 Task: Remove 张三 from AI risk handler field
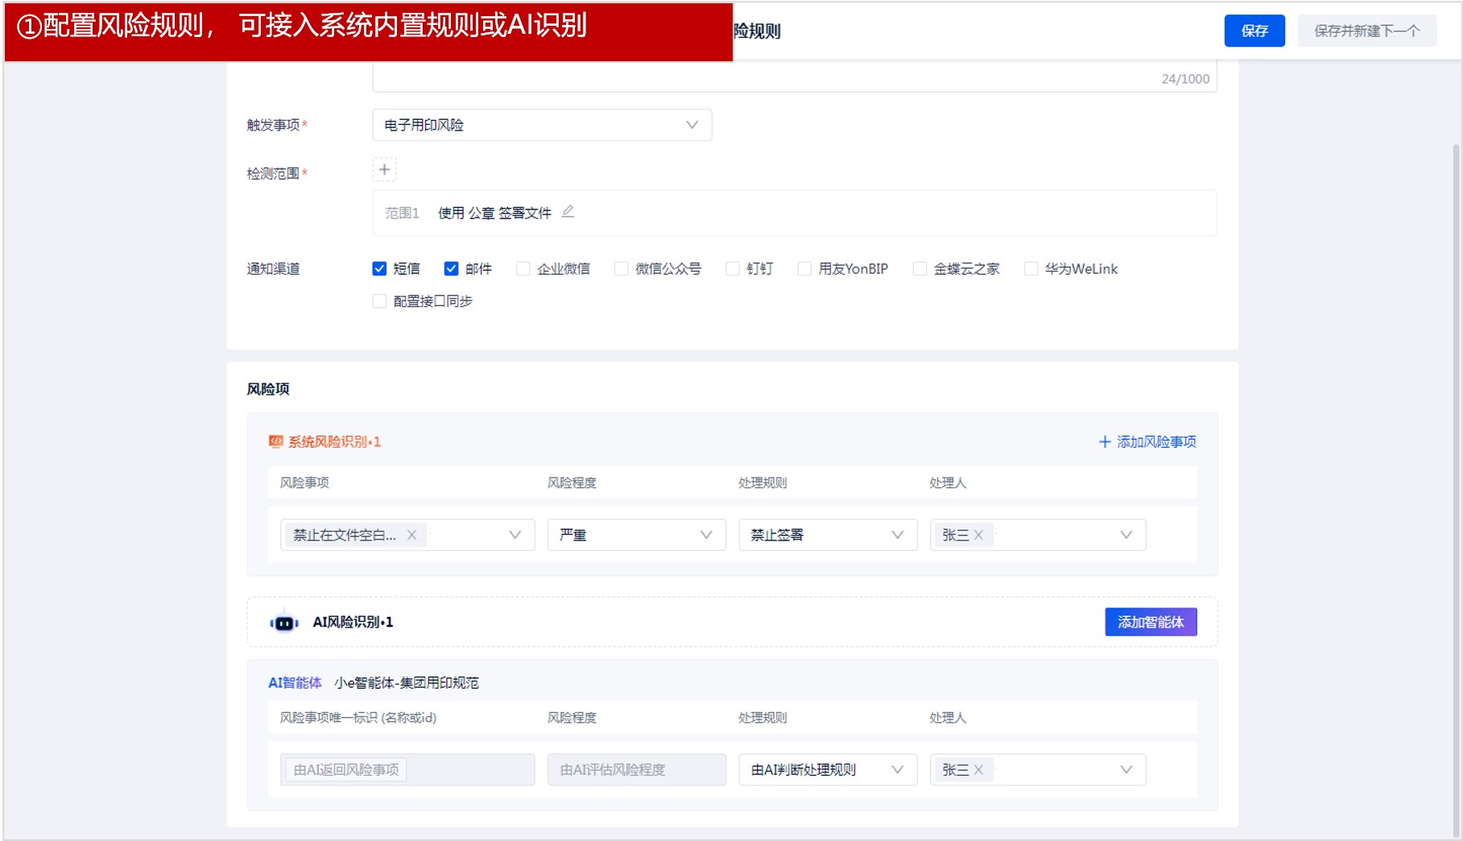pyautogui.click(x=978, y=770)
